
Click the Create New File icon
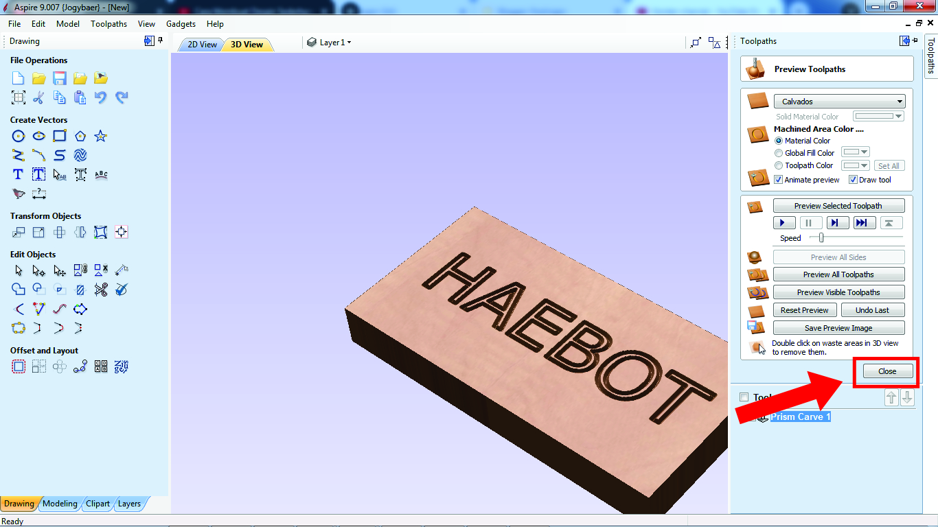[x=19, y=78]
